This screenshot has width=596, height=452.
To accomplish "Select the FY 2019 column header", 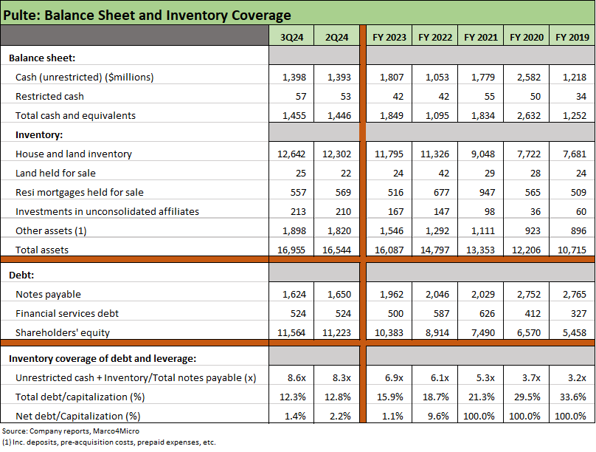I will [572, 37].
